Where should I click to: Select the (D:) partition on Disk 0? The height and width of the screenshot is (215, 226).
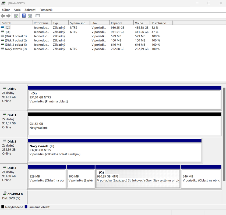pos(125,98)
